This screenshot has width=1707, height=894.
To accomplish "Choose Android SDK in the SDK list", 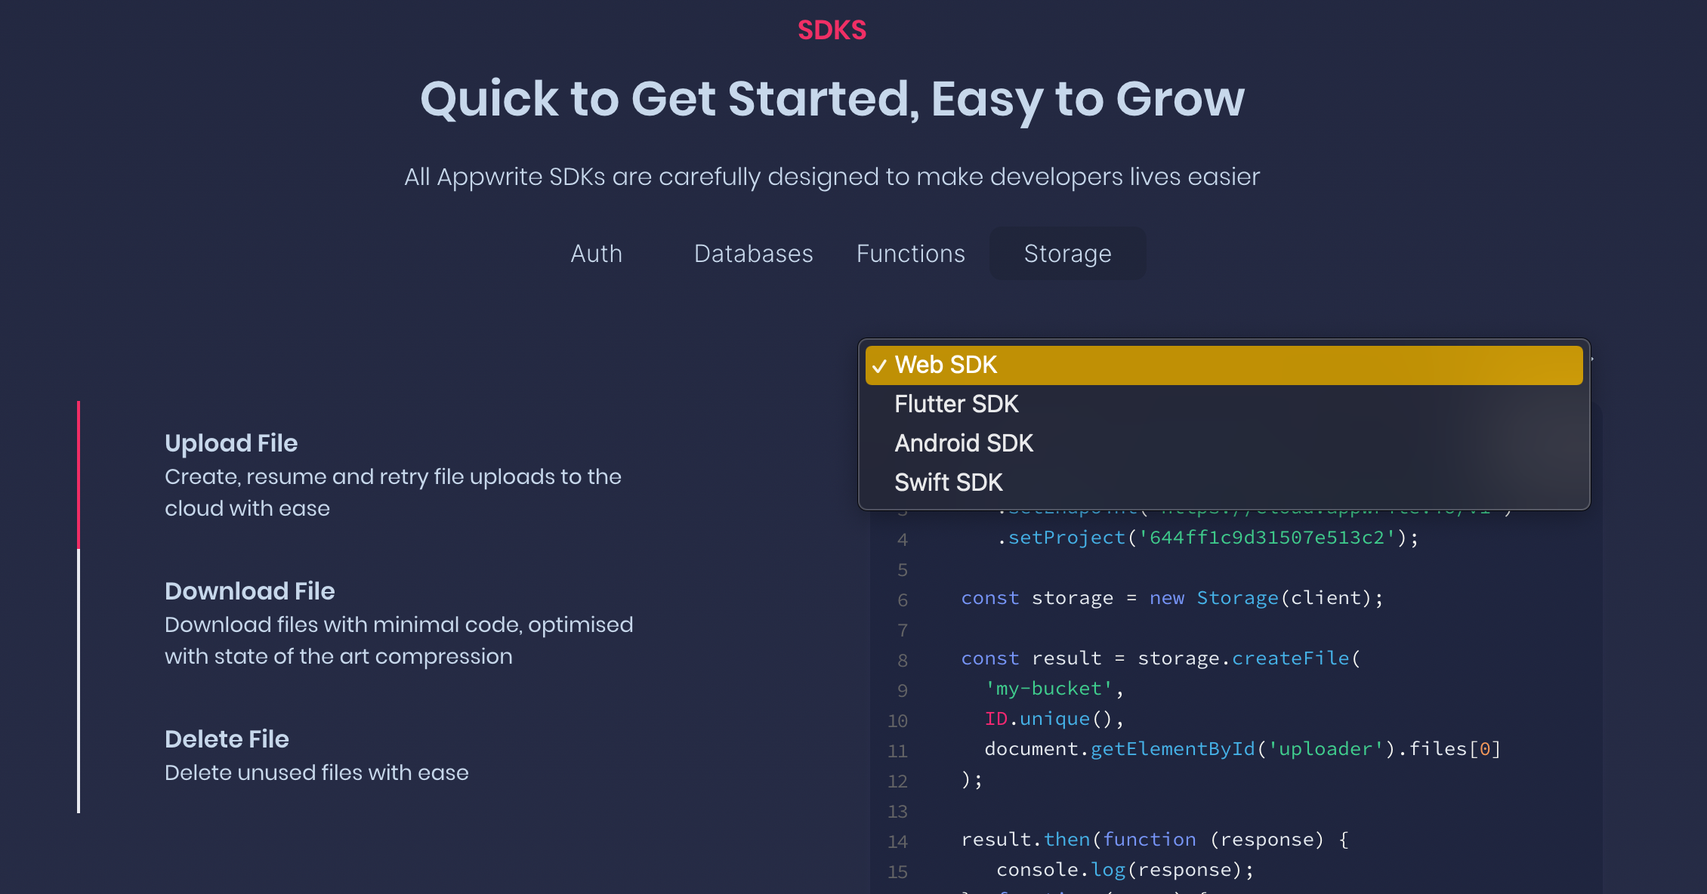I will 964,443.
